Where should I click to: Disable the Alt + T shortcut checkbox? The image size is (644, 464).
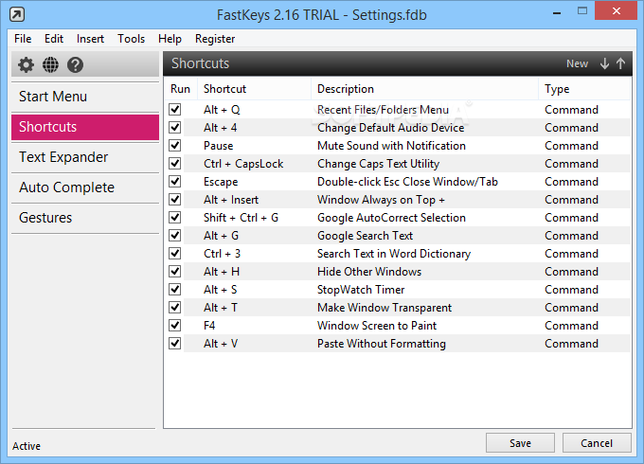pyautogui.click(x=175, y=308)
